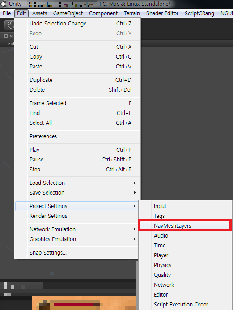Open the ScriptCRang menu

coord(199,13)
